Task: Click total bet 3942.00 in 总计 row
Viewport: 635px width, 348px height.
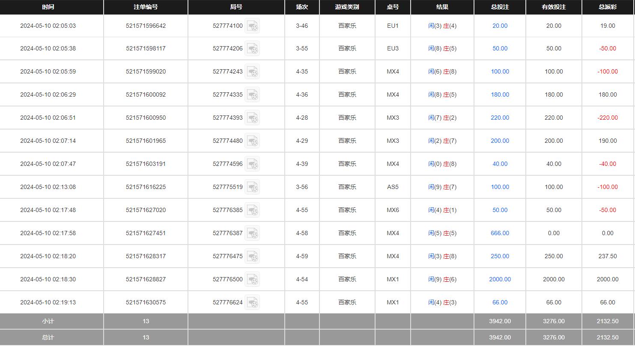Action: point(500,337)
